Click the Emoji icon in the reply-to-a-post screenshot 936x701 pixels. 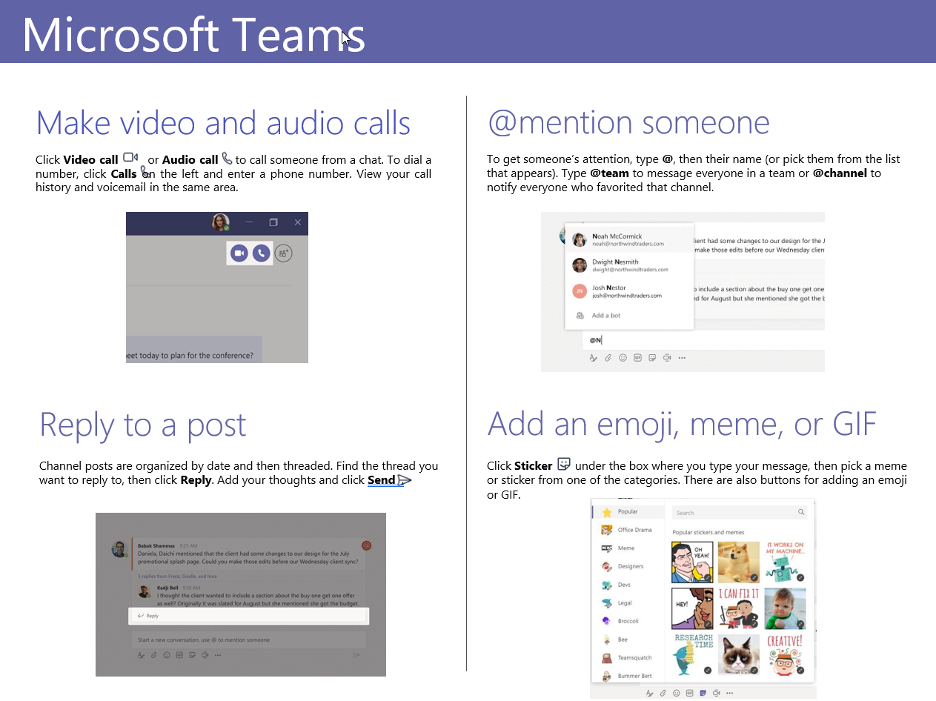[x=167, y=655]
